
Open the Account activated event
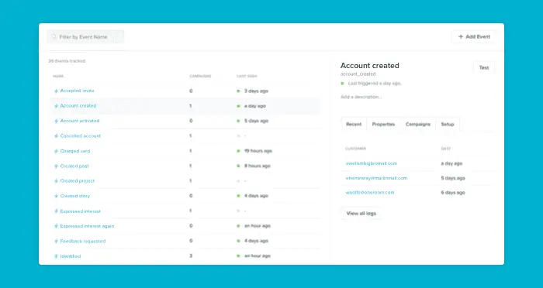pyautogui.click(x=80, y=121)
